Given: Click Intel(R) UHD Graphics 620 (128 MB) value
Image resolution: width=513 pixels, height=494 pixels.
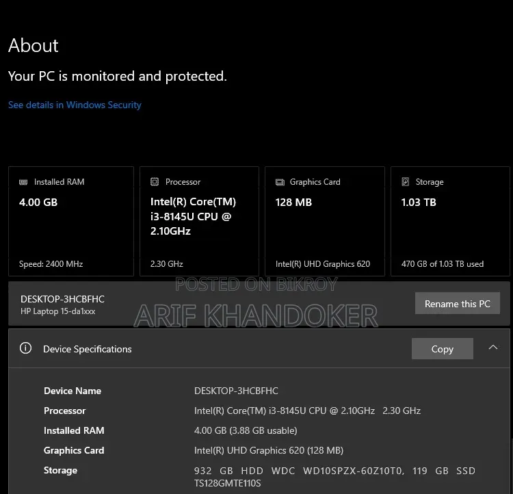Looking at the screenshot, I should point(269,450).
